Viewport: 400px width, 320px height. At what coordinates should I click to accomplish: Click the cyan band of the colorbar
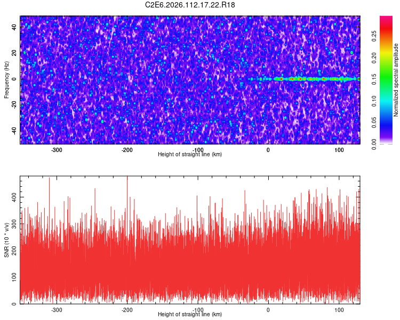pos(386,101)
